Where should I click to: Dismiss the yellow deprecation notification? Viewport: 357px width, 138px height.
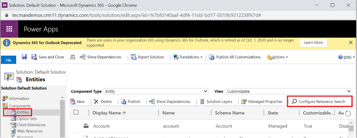point(351,42)
